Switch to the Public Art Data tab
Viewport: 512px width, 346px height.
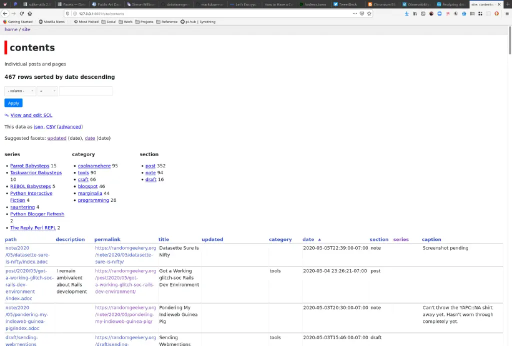coord(106,4)
